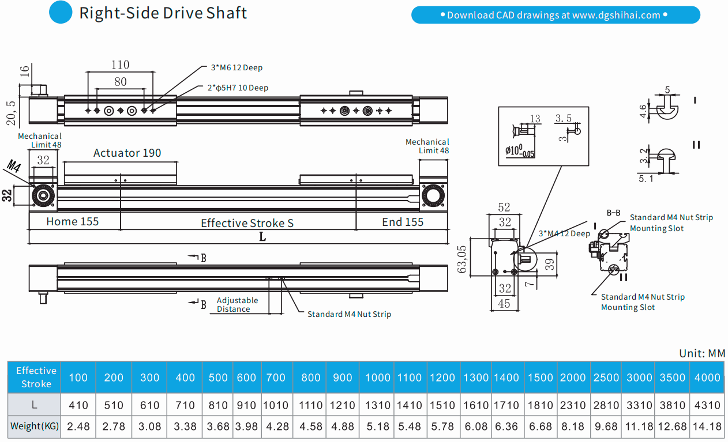
Task: Click the "2*φ5H7 10 Deep" annotation
Action: pos(238,88)
